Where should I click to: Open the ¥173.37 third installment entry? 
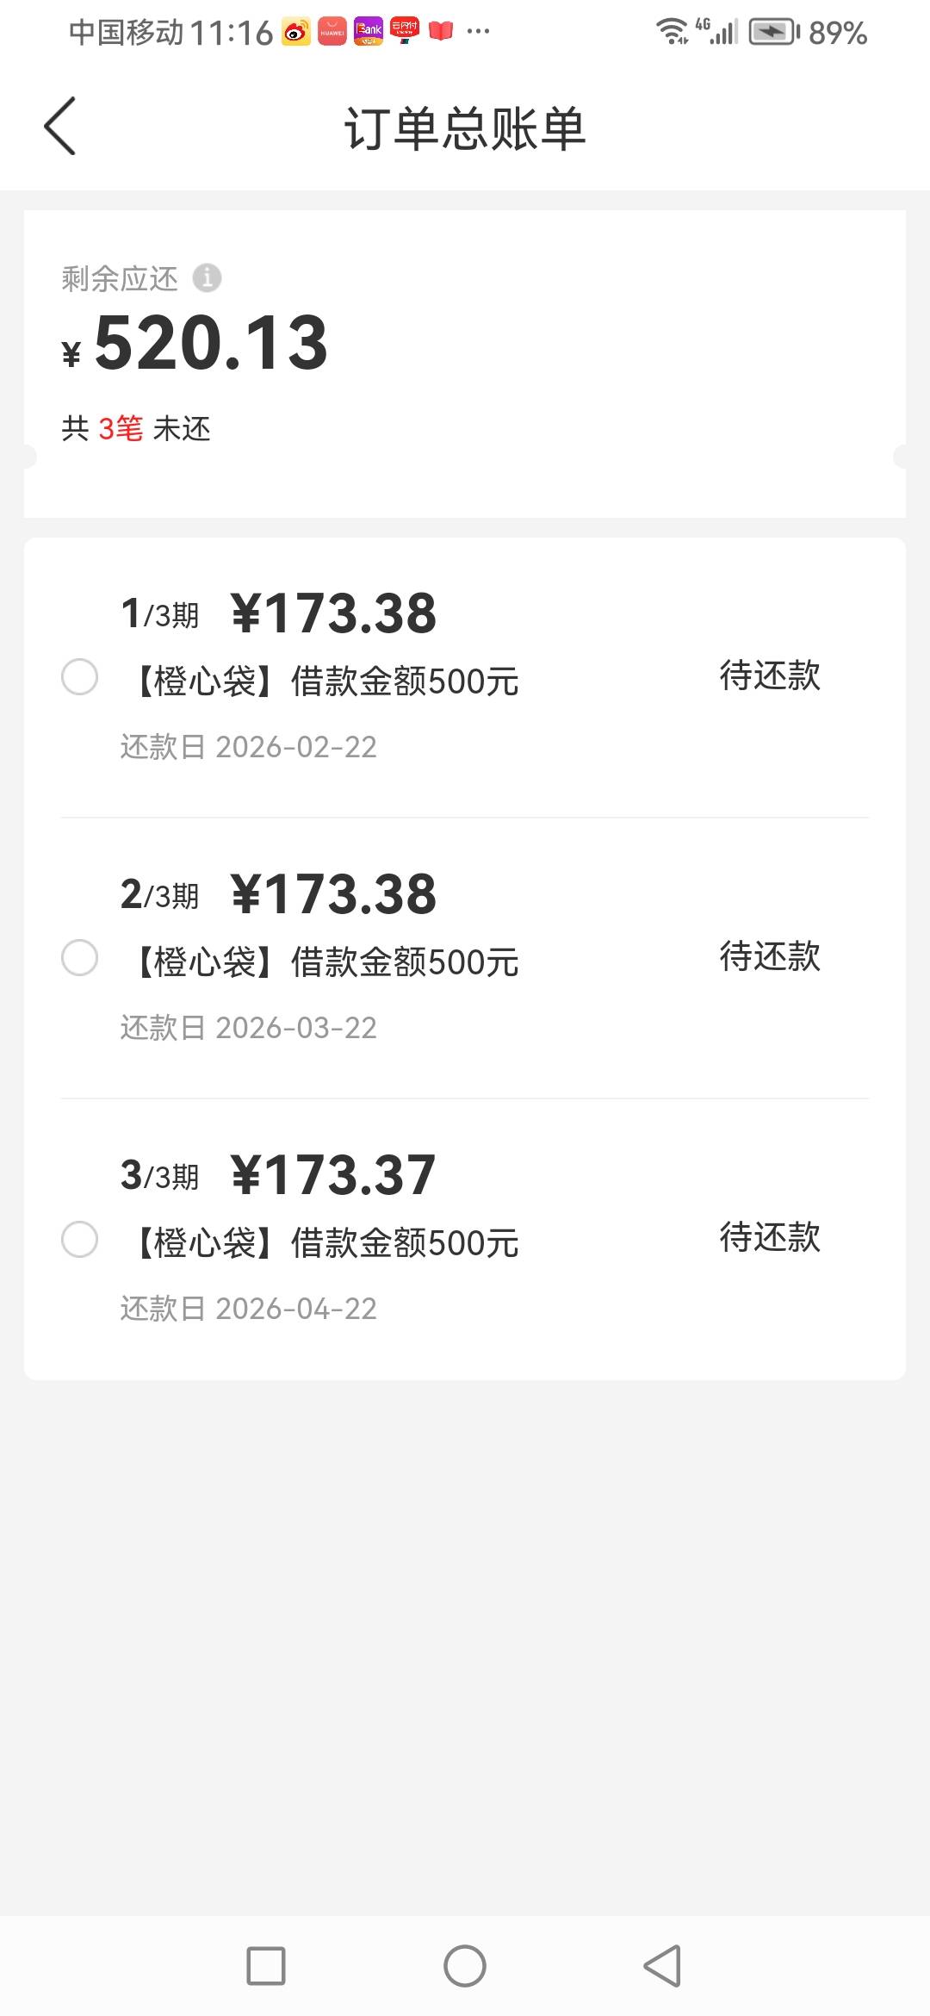333,1175
